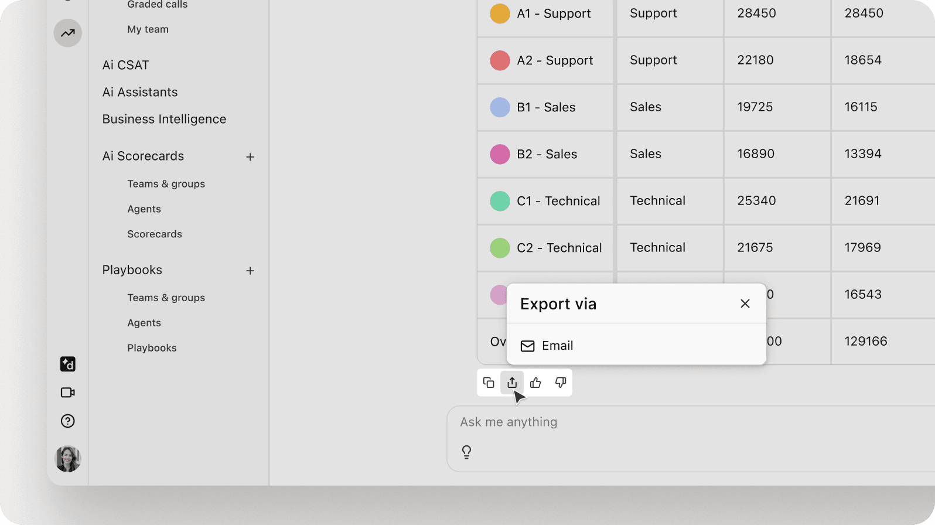Image resolution: width=935 pixels, height=525 pixels.
Task: Copy the response with the copy icon
Action: point(489,383)
